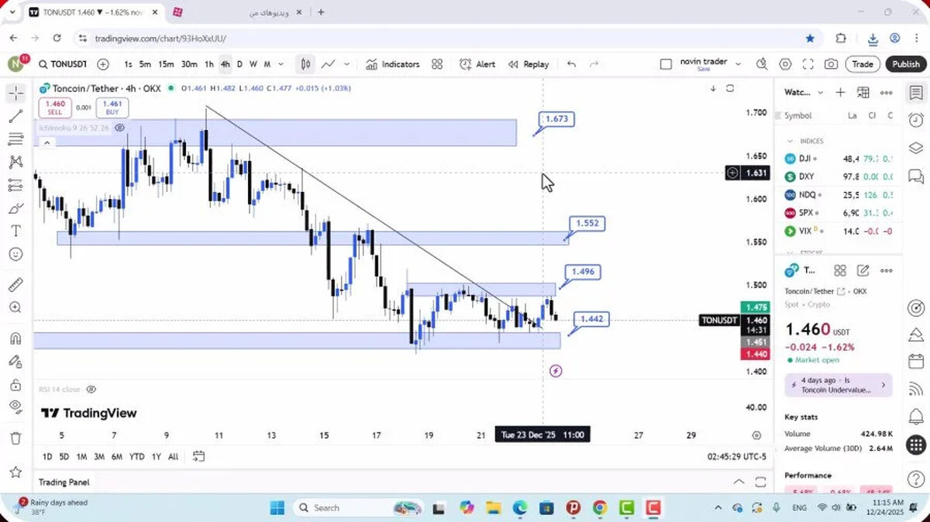
Task: Open the go-to-date calendar icon
Action: [198, 456]
